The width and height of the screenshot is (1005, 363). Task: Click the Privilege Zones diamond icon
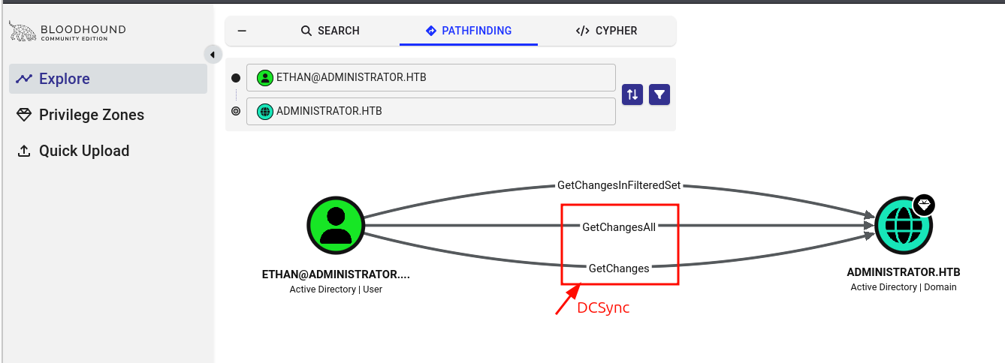(25, 115)
